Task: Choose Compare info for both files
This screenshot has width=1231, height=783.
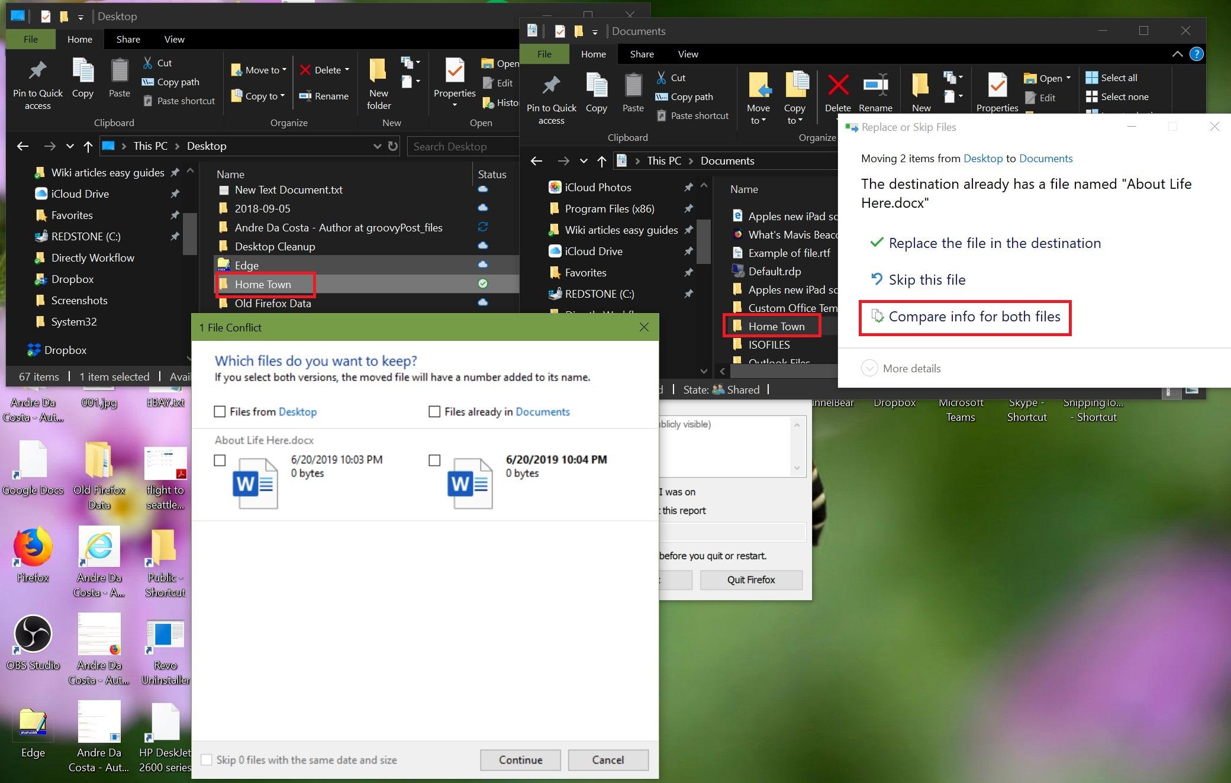Action: (x=974, y=317)
